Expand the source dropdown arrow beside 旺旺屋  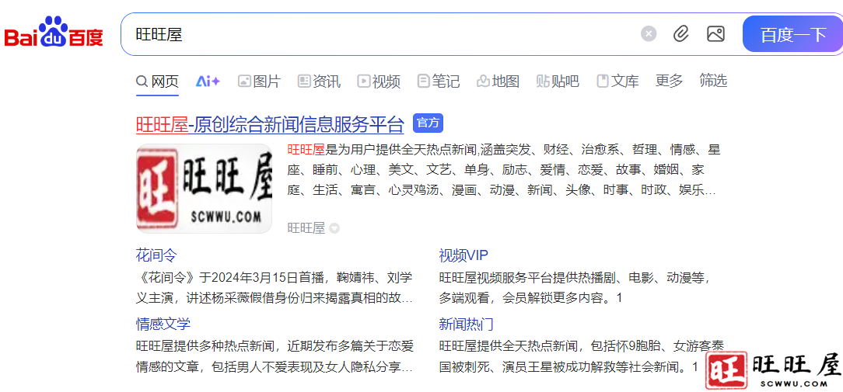click(x=334, y=228)
